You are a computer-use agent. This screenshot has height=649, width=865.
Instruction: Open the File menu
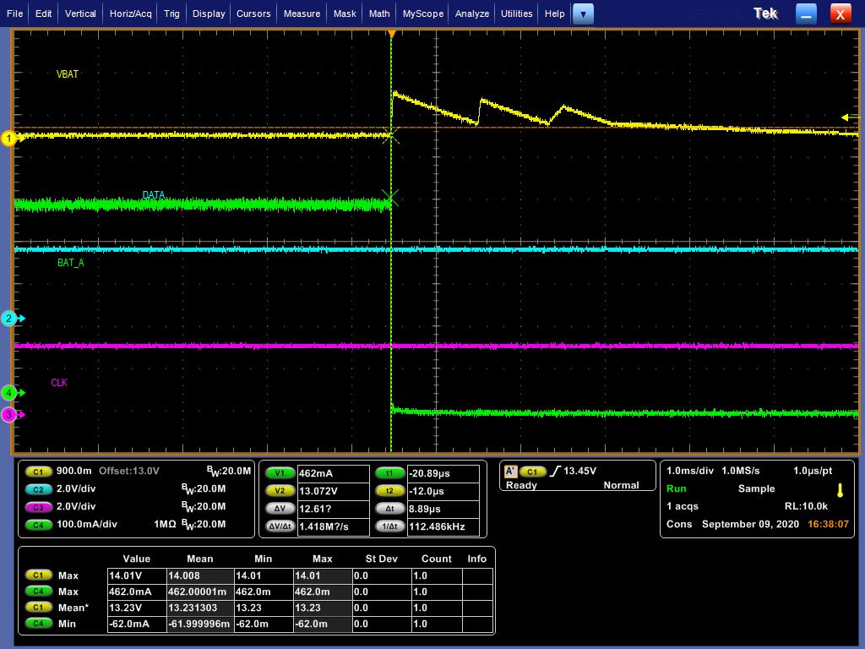coord(14,14)
